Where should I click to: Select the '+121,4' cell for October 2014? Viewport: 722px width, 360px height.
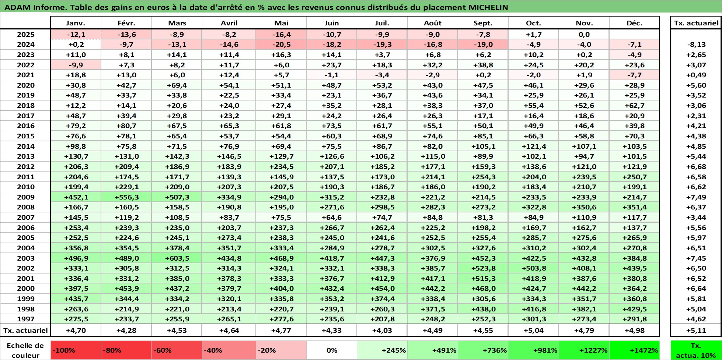pyautogui.click(x=534, y=146)
